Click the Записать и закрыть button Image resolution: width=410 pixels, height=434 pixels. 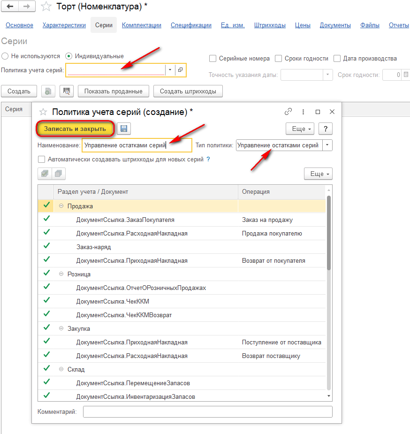tap(75, 129)
